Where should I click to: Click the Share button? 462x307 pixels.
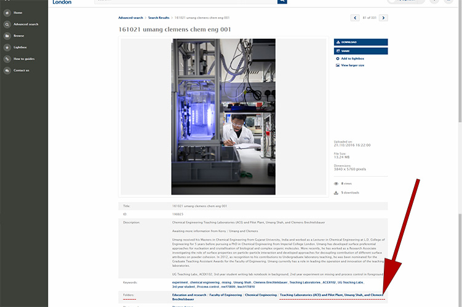click(360, 51)
